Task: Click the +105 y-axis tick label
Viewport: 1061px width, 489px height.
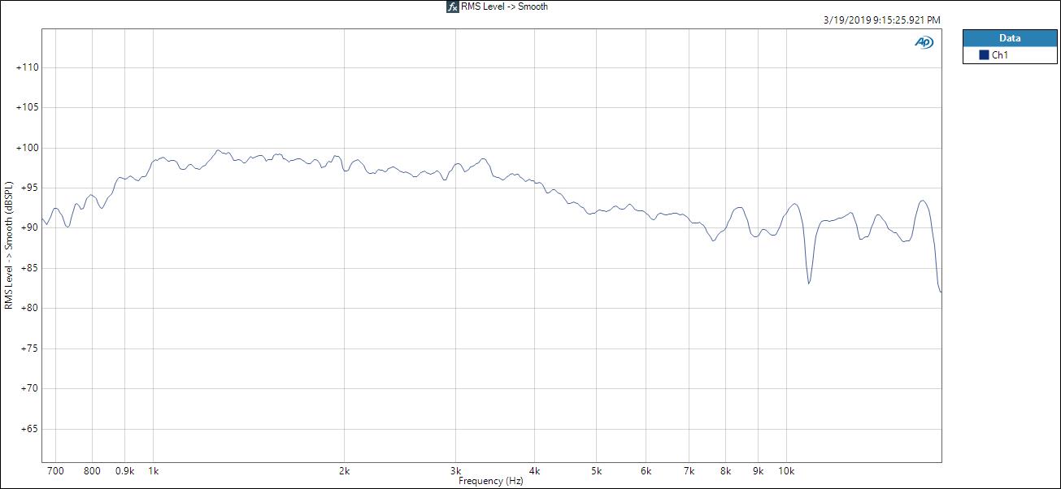Action: pos(28,107)
